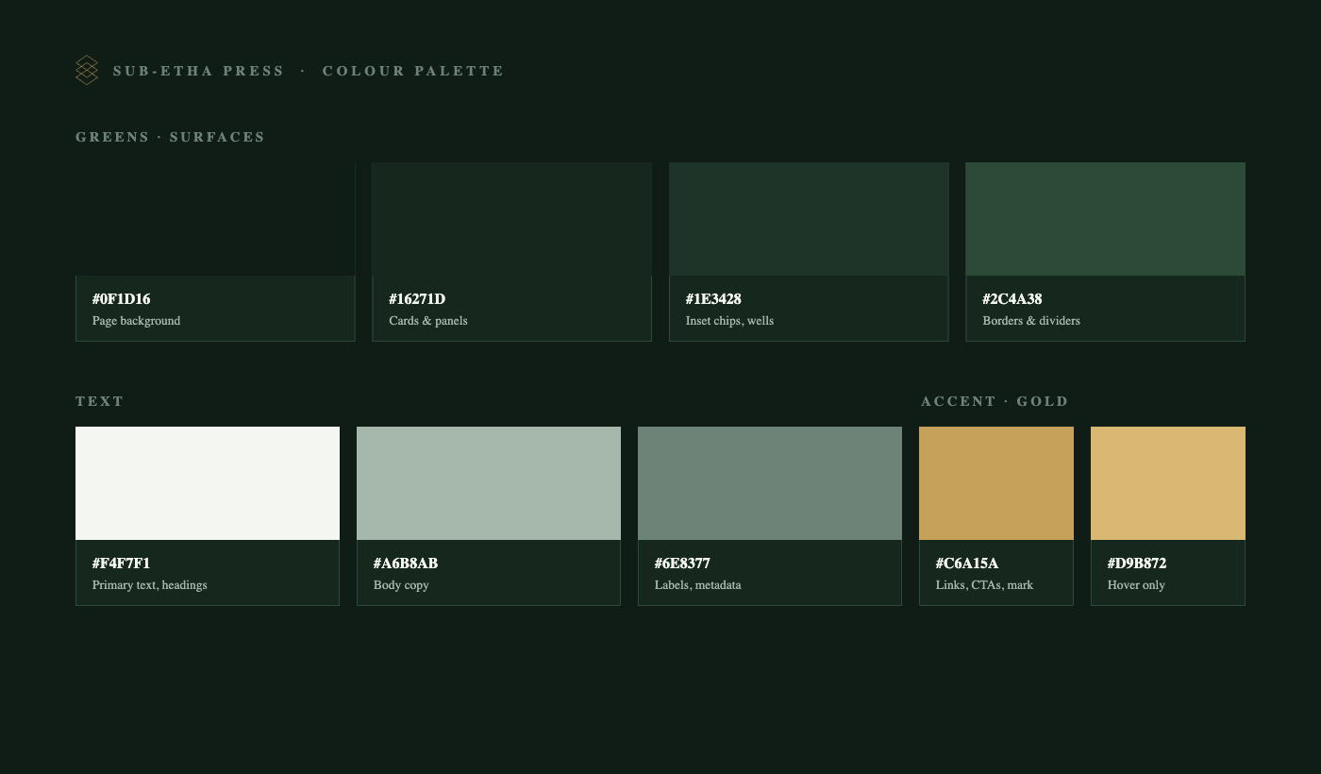Choose the #A6B8AB body copy swatch

tap(489, 483)
